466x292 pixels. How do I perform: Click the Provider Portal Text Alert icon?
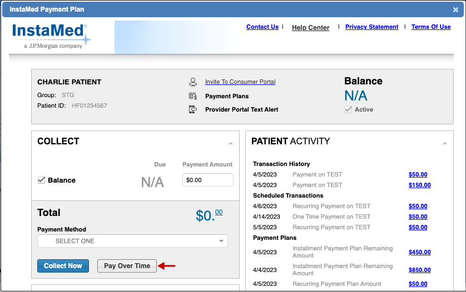tap(193, 109)
